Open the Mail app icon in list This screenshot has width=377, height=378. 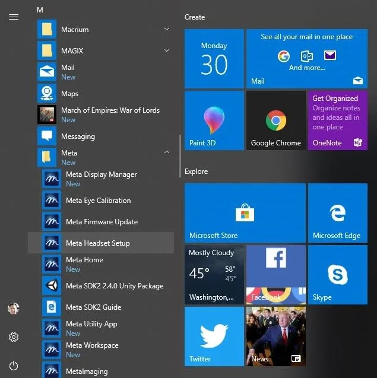[47, 72]
